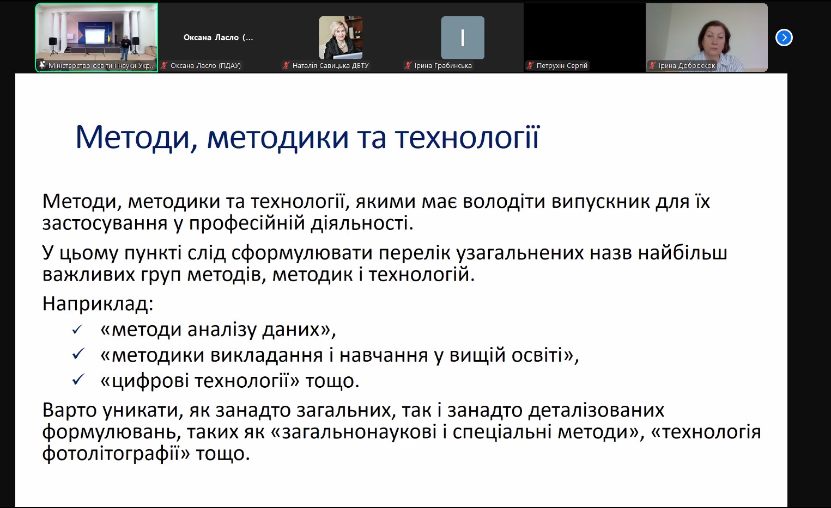Click checkmark beside «методики викладання і навчання»
This screenshot has height=508, width=831.
coord(77,355)
